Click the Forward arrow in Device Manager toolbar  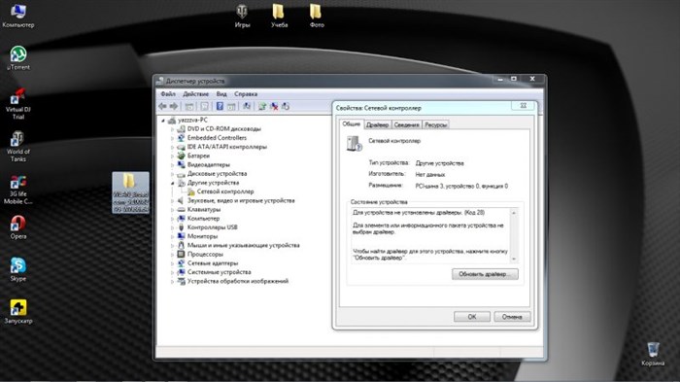174,106
